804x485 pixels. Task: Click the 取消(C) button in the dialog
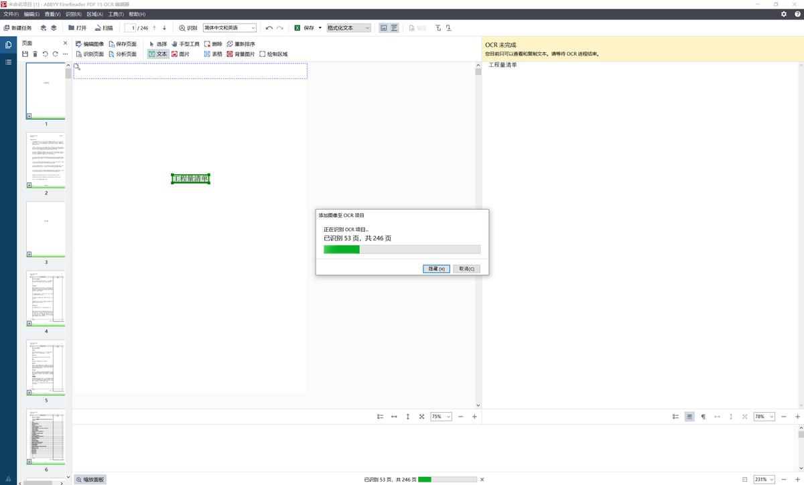pos(467,269)
